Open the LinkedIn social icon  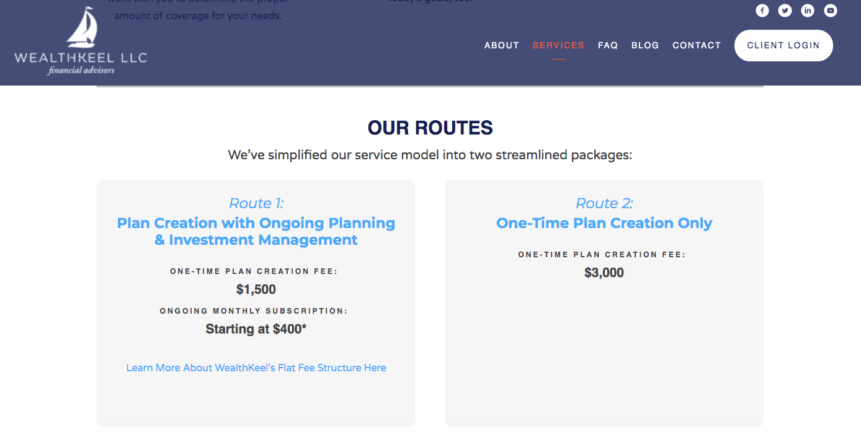click(x=807, y=11)
